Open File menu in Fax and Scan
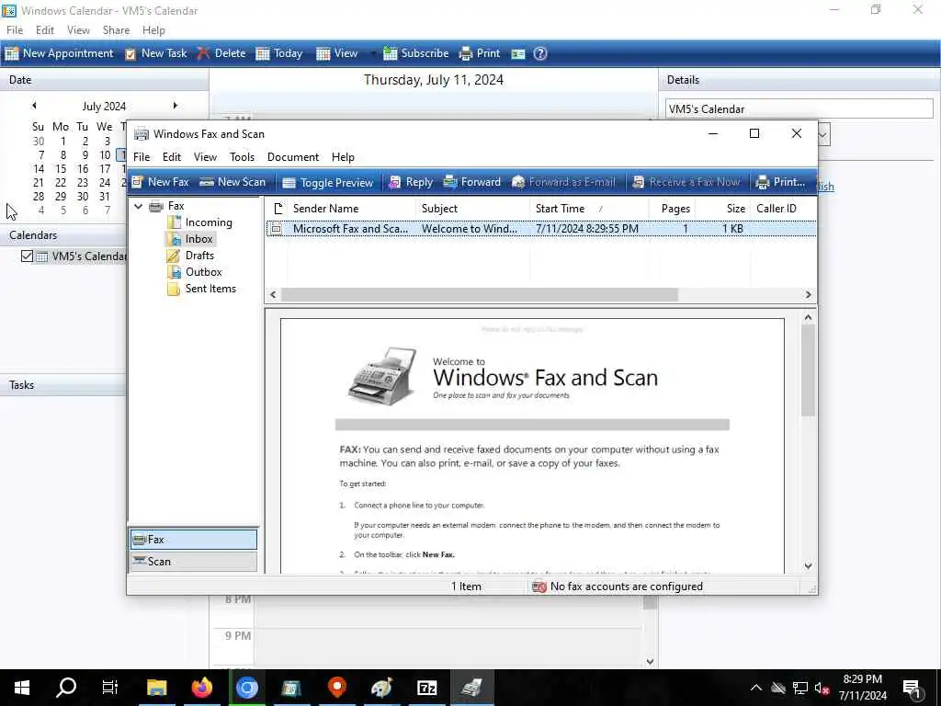Viewport: 941px width, 706px height. [x=142, y=157]
